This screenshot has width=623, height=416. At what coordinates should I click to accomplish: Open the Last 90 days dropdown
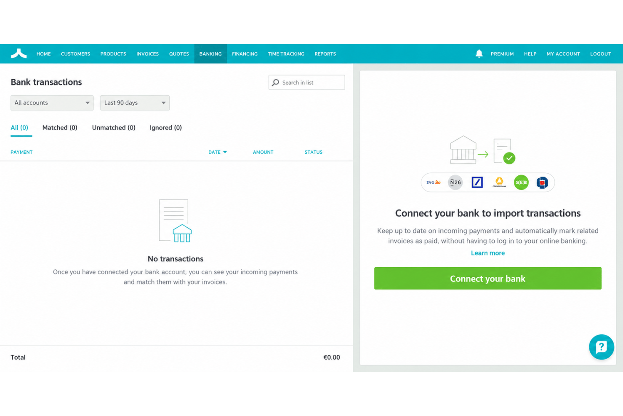(x=135, y=103)
